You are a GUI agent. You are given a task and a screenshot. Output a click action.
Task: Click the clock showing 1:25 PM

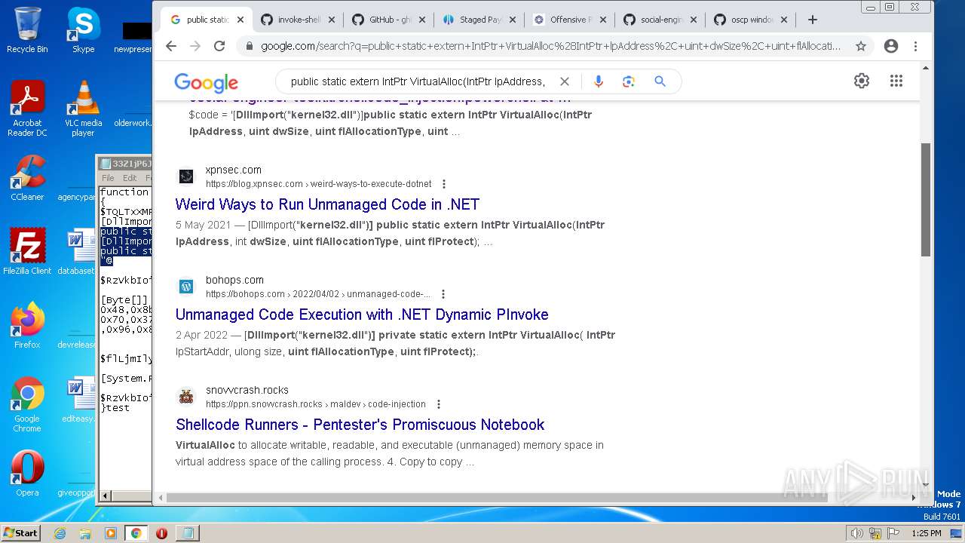[926, 533]
